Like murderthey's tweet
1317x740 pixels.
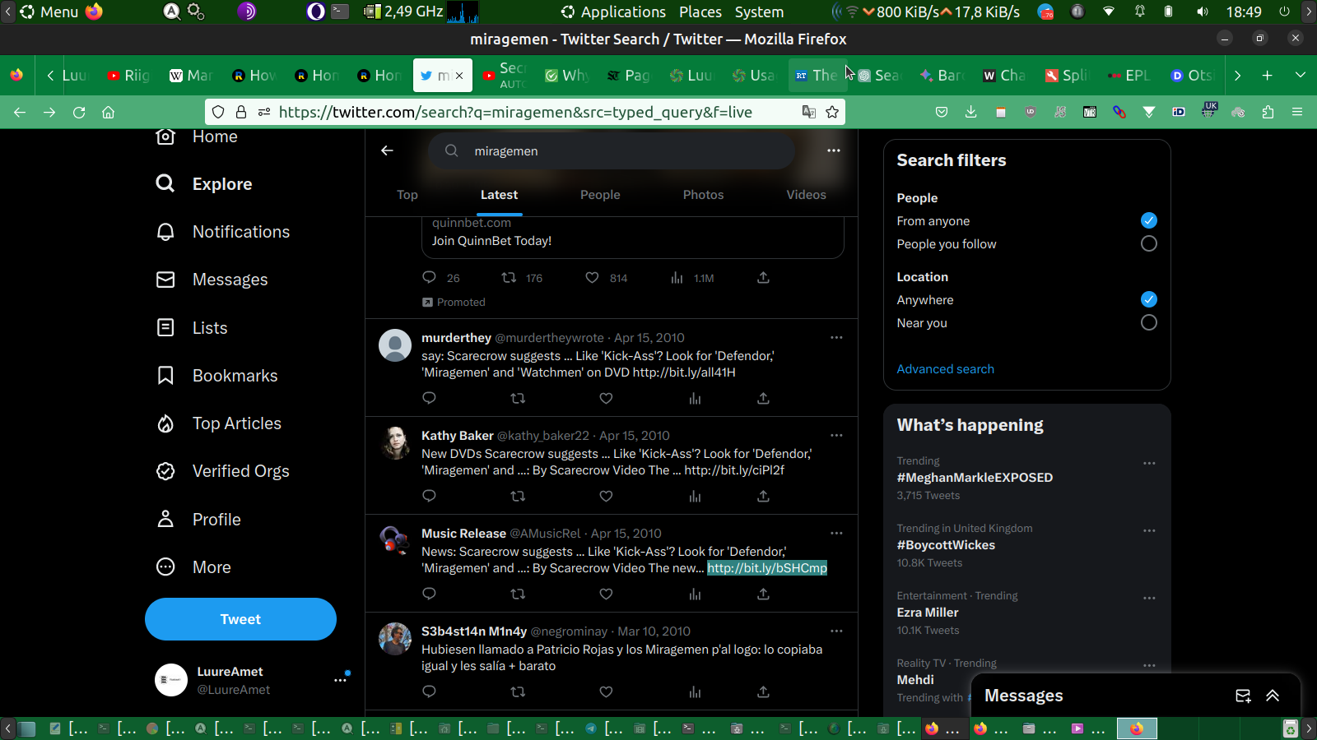pos(606,398)
